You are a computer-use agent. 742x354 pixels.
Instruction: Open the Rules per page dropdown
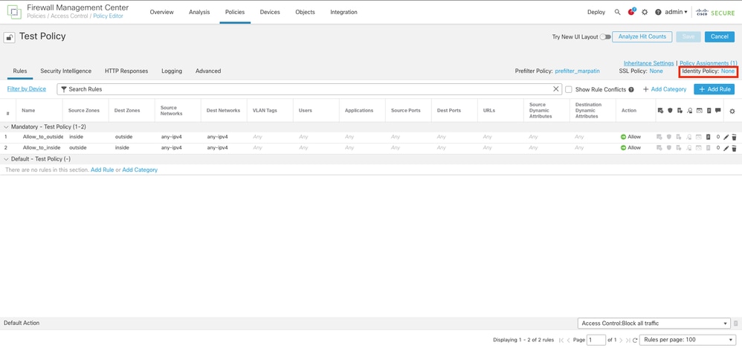click(687, 339)
